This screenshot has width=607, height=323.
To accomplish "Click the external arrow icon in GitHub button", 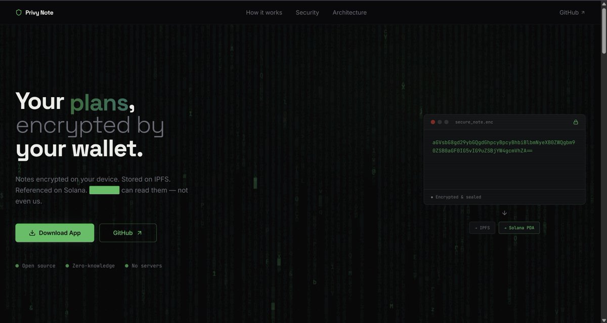I will click(x=140, y=233).
